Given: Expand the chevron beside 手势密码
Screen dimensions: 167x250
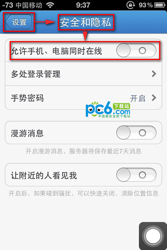Looking at the screenshot, I should pyautogui.click(x=154, y=98).
